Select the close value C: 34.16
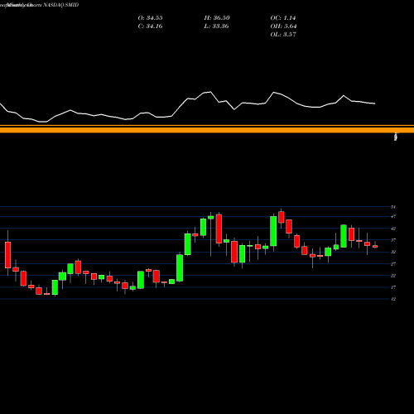The image size is (414, 414). [x=150, y=26]
